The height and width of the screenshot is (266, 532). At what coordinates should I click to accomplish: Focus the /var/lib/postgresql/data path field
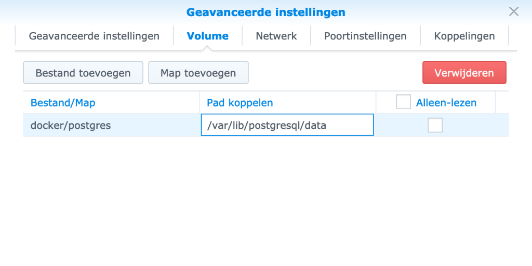tap(287, 125)
